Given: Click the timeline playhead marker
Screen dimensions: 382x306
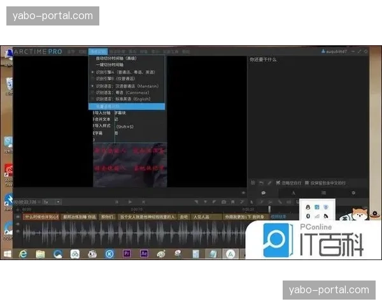Looking at the screenshot, I should (x=269, y=209).
